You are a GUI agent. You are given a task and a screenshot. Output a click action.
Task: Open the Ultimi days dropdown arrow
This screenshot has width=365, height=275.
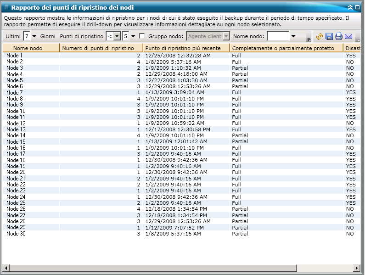(x=34, y=36)
